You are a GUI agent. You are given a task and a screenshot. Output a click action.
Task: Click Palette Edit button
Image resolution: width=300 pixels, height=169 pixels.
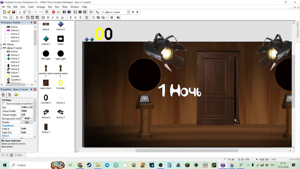pyautogui.click(x=27, y=122)
